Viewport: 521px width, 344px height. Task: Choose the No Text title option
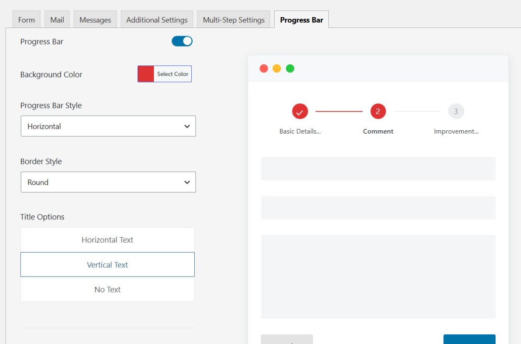[107, 289]
